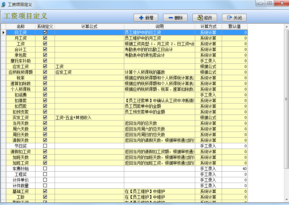Image resolution: width=289 pixels, height=205 pixels.
Task: Click the app icon in title bar
Action: [3, 3]
